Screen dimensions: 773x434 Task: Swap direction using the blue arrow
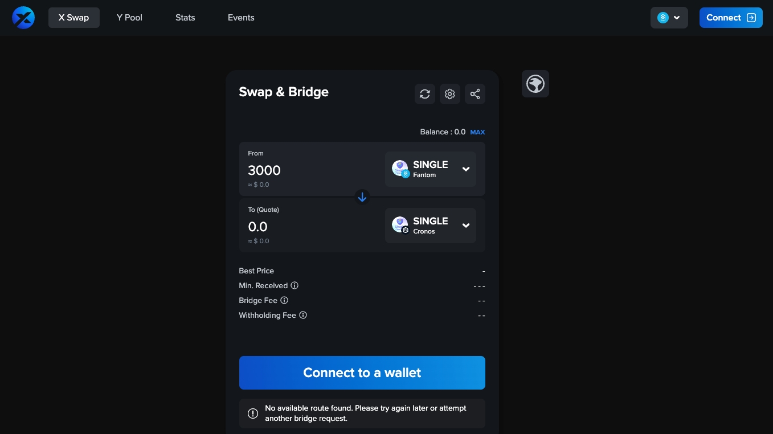pyautogui.click(x=362, y=197)
